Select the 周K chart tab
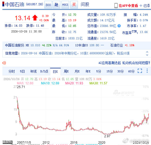 click(66, 71)
